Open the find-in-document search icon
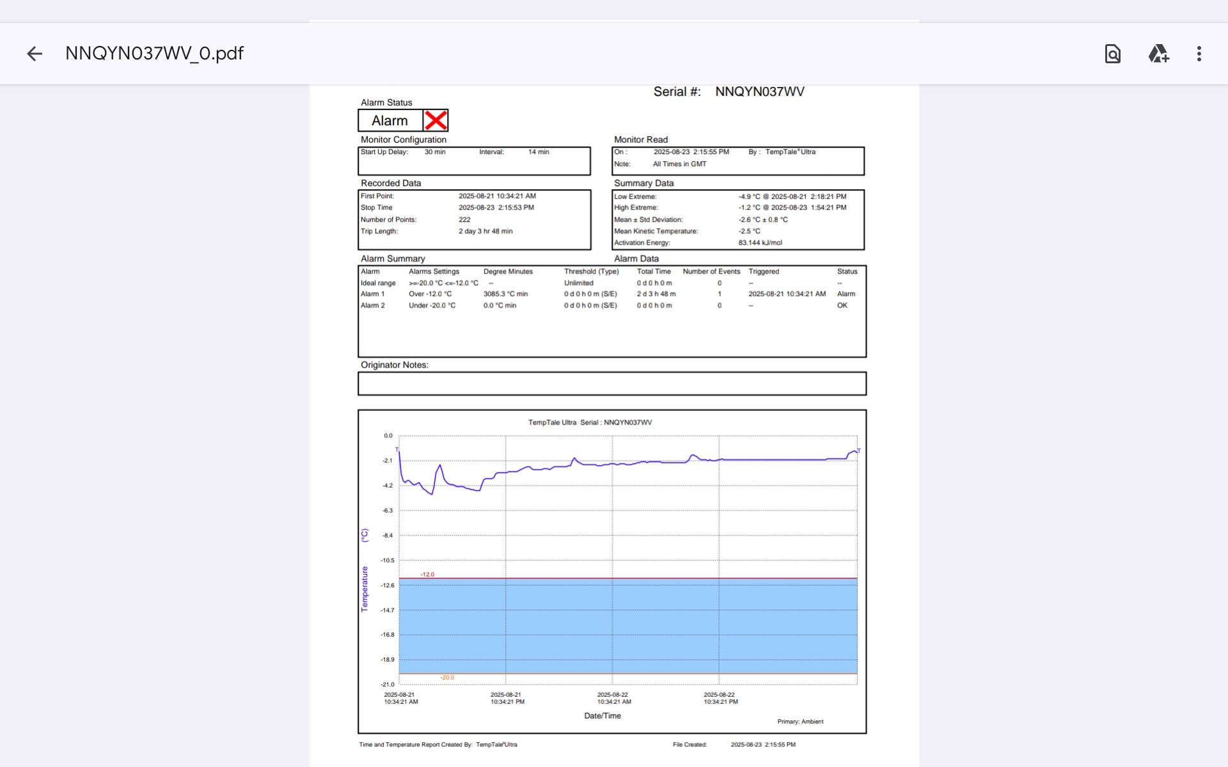 click(x=1113, y=54)
